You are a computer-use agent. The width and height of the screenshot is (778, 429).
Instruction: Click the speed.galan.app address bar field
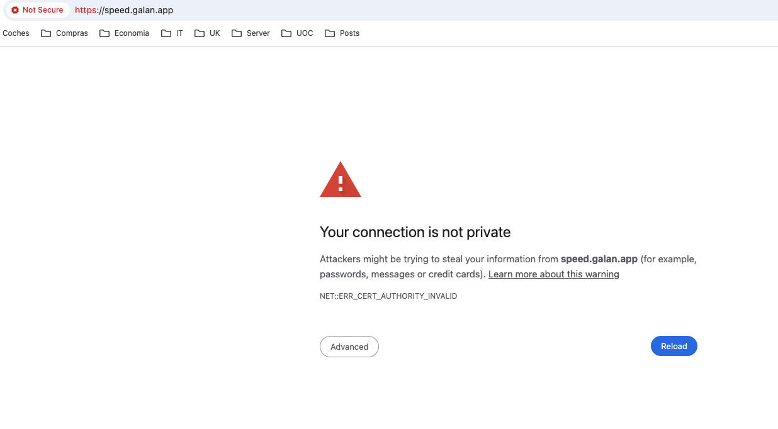pyautogui.click(x=378, y=10)
